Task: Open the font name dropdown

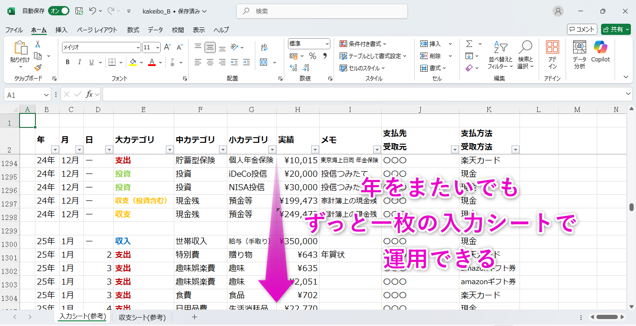Action: [x=138, y=47]
